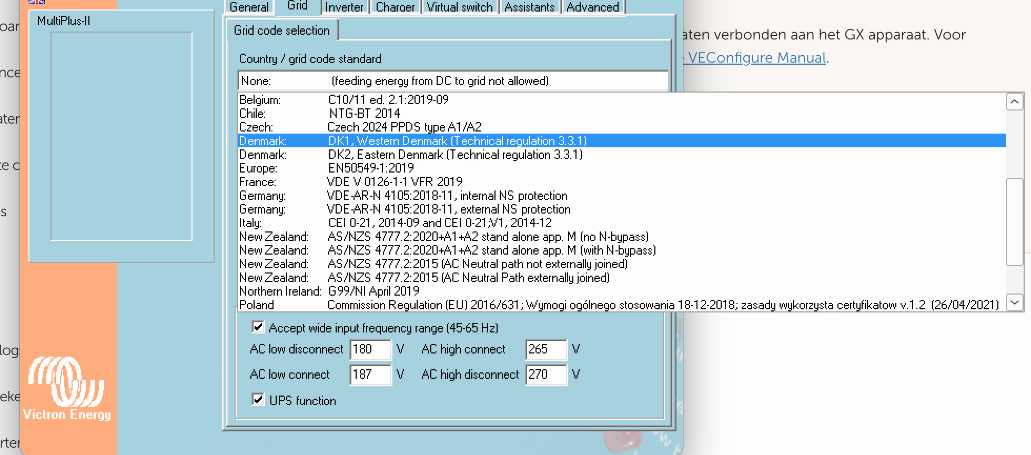Click the AC low disconnect voltage field
The image size is (1031, 455).
[371, 349]
